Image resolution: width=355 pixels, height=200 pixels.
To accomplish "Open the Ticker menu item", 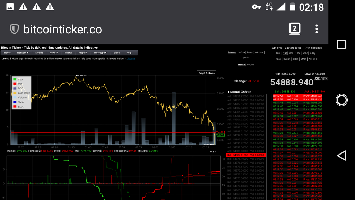I will click(7, 53).
